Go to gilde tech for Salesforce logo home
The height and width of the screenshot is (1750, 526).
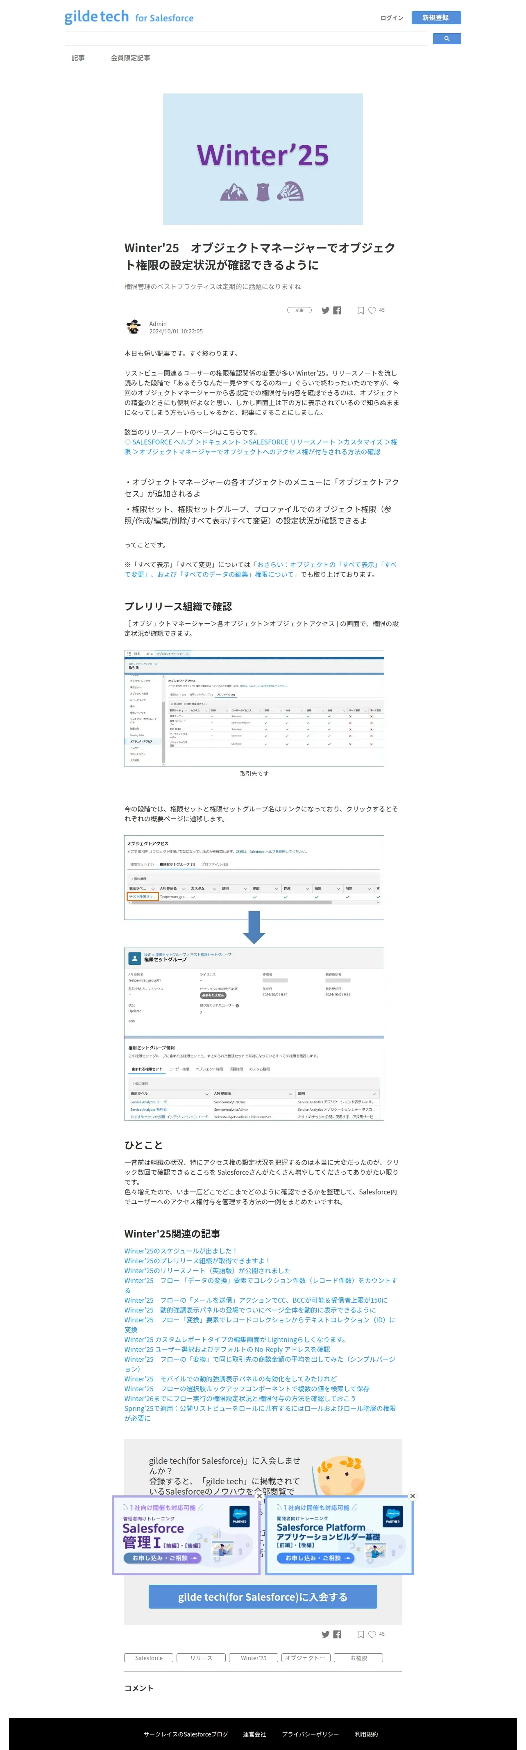pyautogui.click(x=129, y=17)
